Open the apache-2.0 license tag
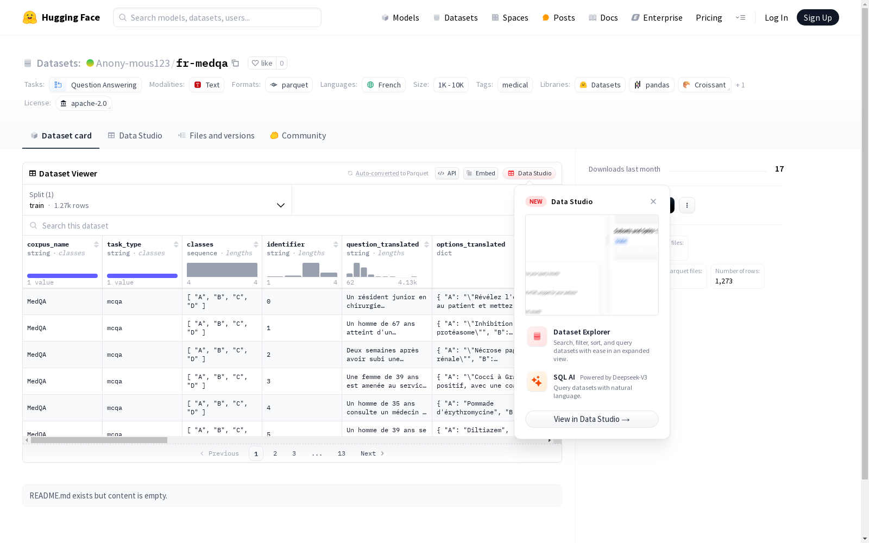This screenshot has height=543, width=869. pos(84,103)
